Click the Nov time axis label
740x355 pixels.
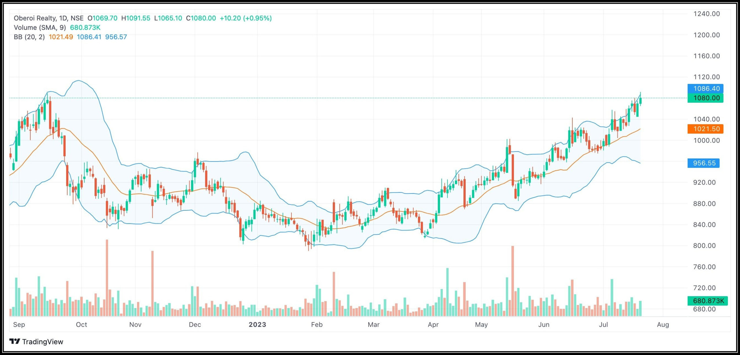[135, 325]
